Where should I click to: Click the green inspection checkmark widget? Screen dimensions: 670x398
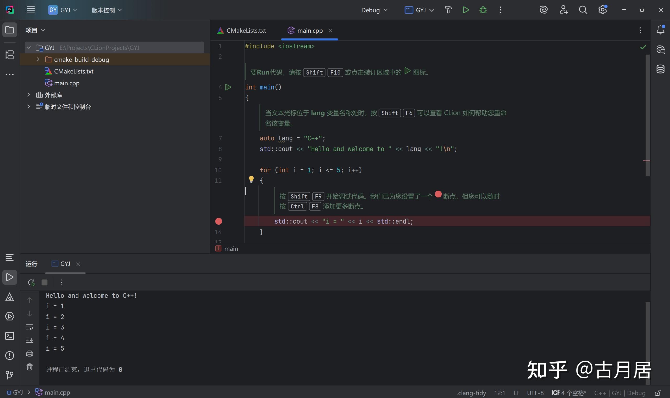point(643,47)
